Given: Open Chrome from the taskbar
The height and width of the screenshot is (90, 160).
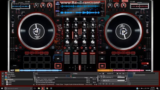Looking at the screenshot, I should (x=47, y=88).
